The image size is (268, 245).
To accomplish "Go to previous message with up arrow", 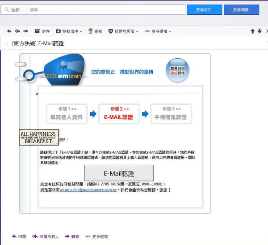I will click(253, 31).
